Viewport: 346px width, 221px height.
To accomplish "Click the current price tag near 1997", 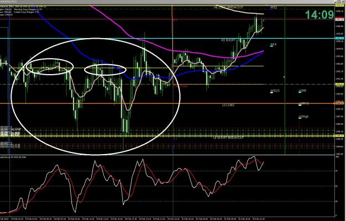I will click(x=339, y=19).
